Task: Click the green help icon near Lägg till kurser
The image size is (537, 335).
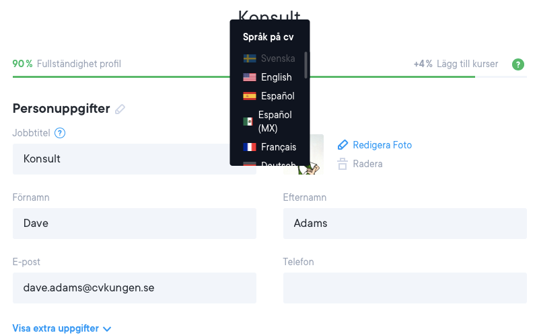Action: coord(517,64)
